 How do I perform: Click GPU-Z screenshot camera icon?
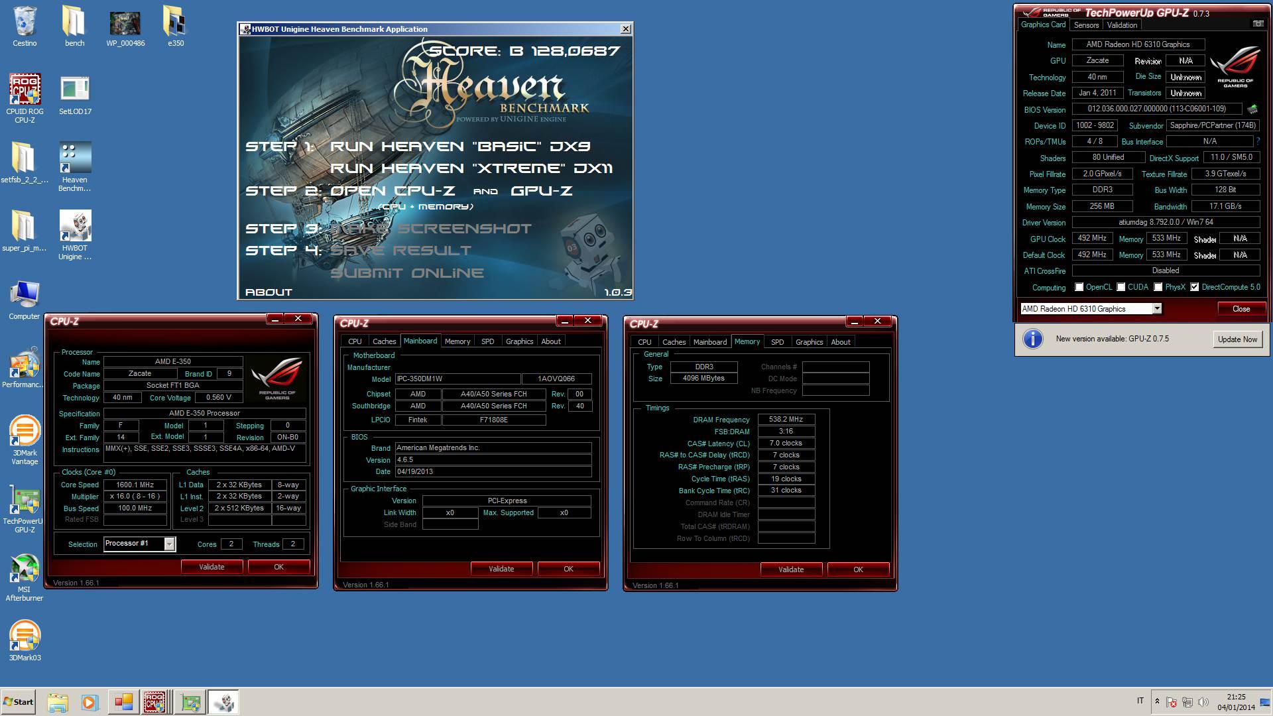coord(1258,24)
